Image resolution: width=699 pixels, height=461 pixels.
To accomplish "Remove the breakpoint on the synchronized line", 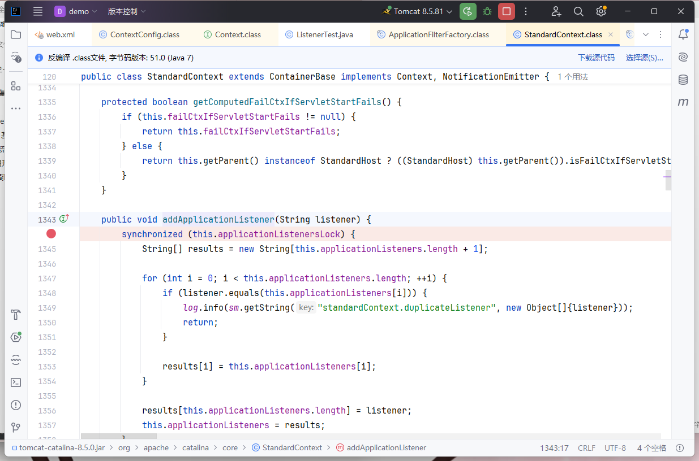I will click(52, 234).
